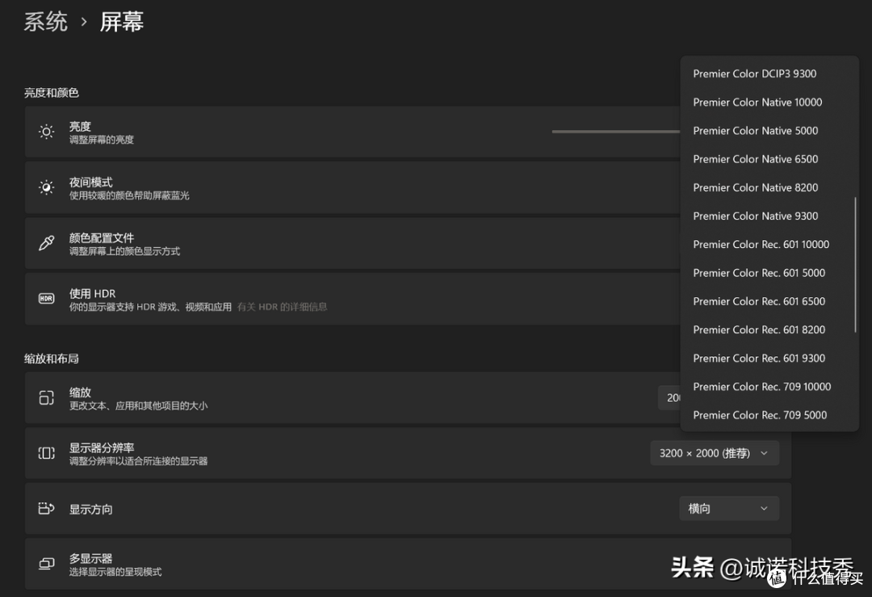The image size is (872, 597).
Task: Click the 缩放 scaling icon
Action: point(46,397)
